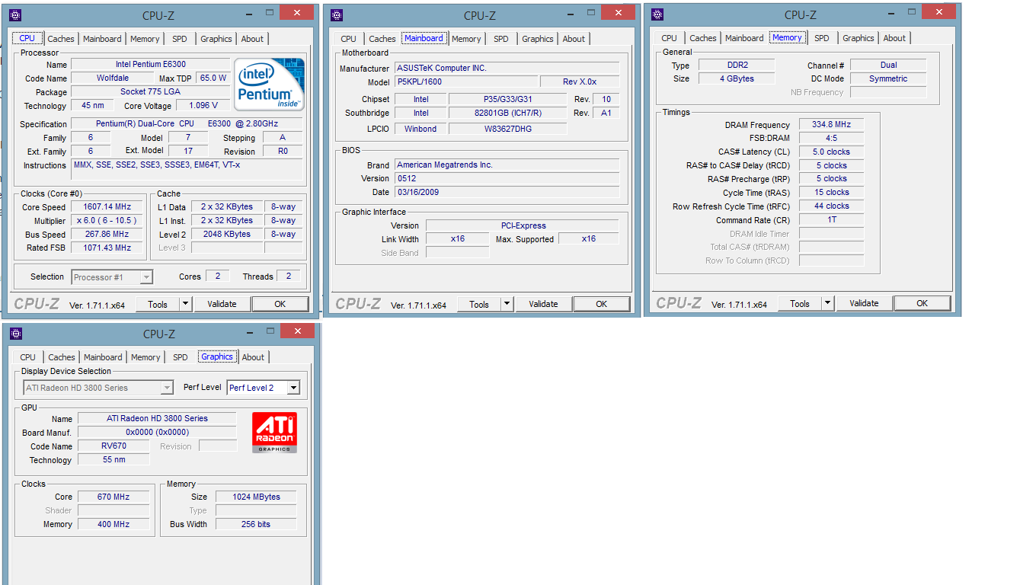
Task: Open Mainboard tab in the CPU window
Action: click(102, 39)
